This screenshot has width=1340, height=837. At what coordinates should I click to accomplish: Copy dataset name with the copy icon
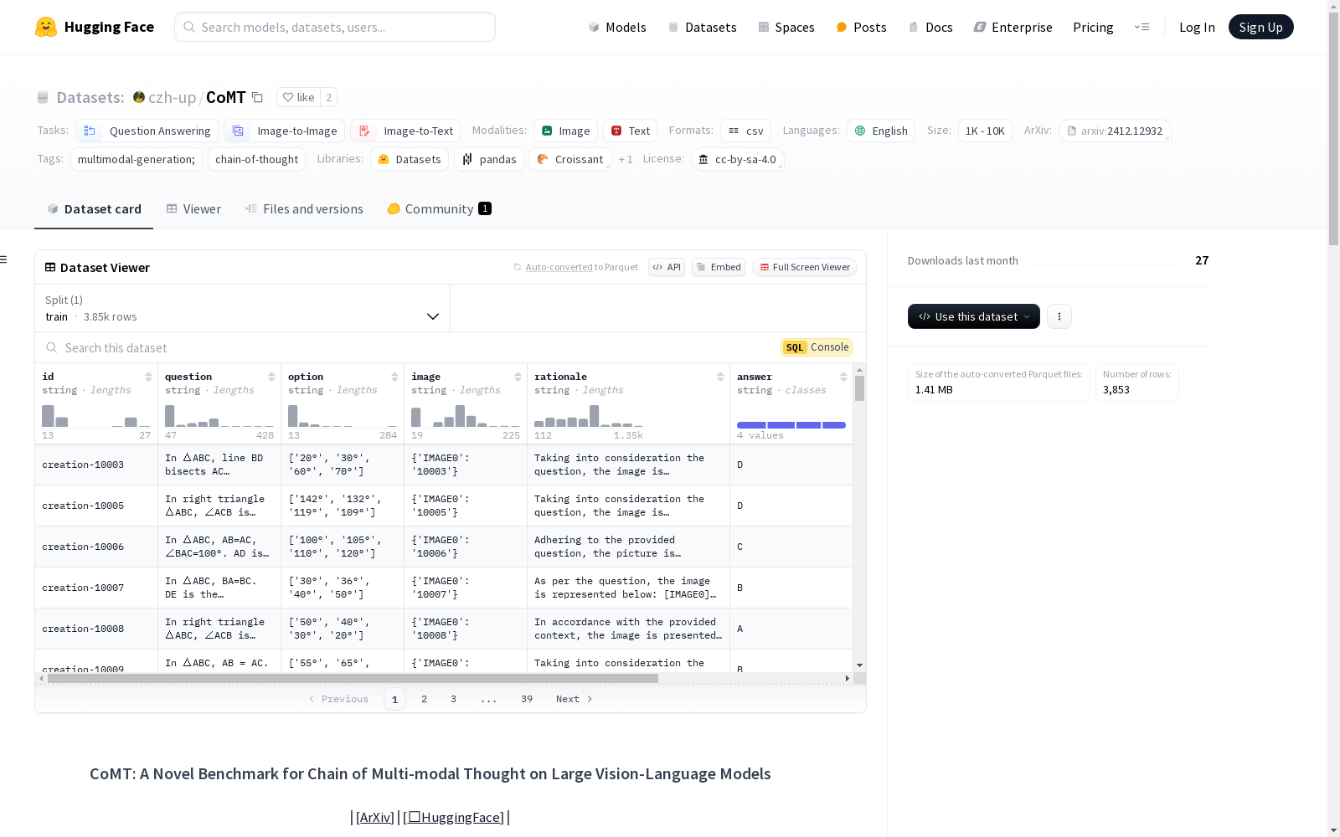click(258, 97)
